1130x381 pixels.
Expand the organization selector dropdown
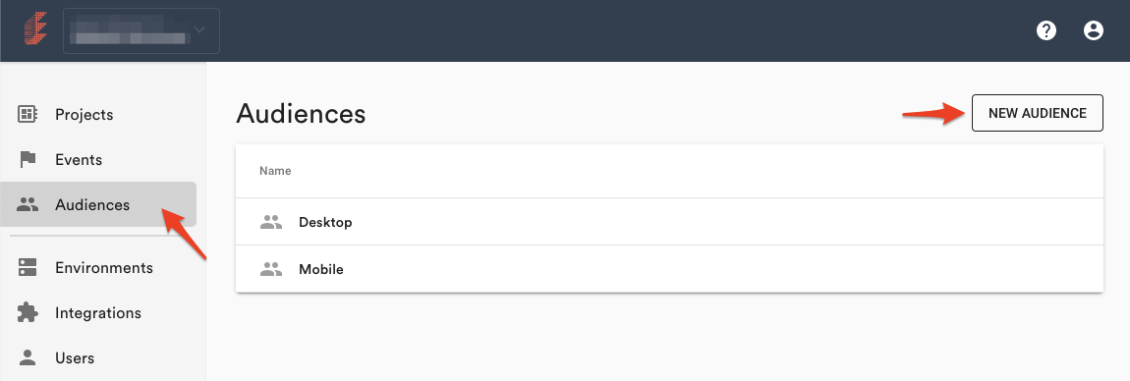click(141, 31)
